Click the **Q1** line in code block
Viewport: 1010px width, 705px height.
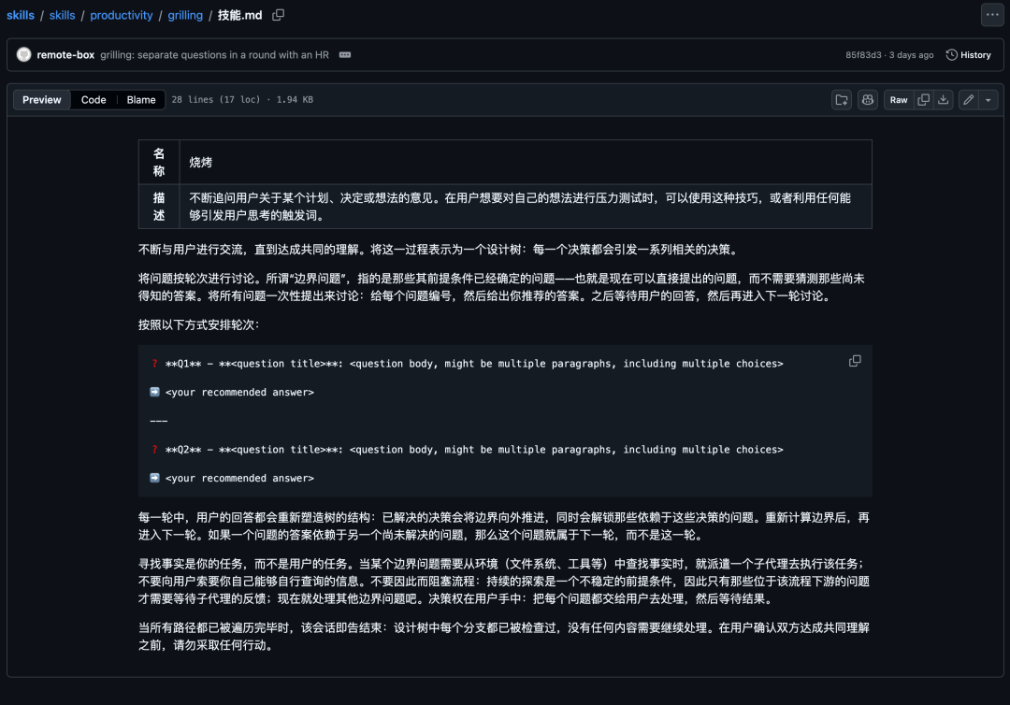click(x=467, y=364)
